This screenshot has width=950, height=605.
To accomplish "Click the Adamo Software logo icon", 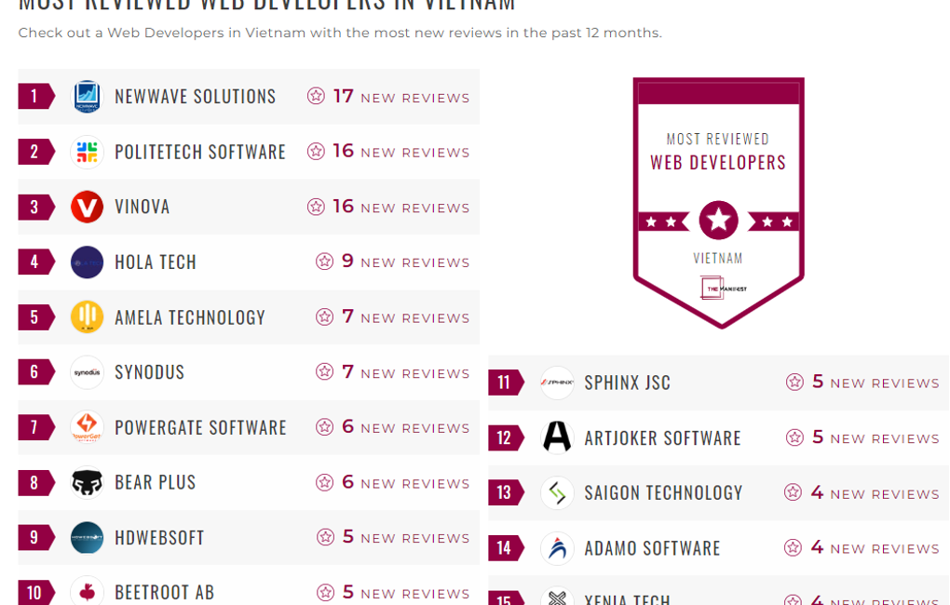I will [x=557, y=548].
